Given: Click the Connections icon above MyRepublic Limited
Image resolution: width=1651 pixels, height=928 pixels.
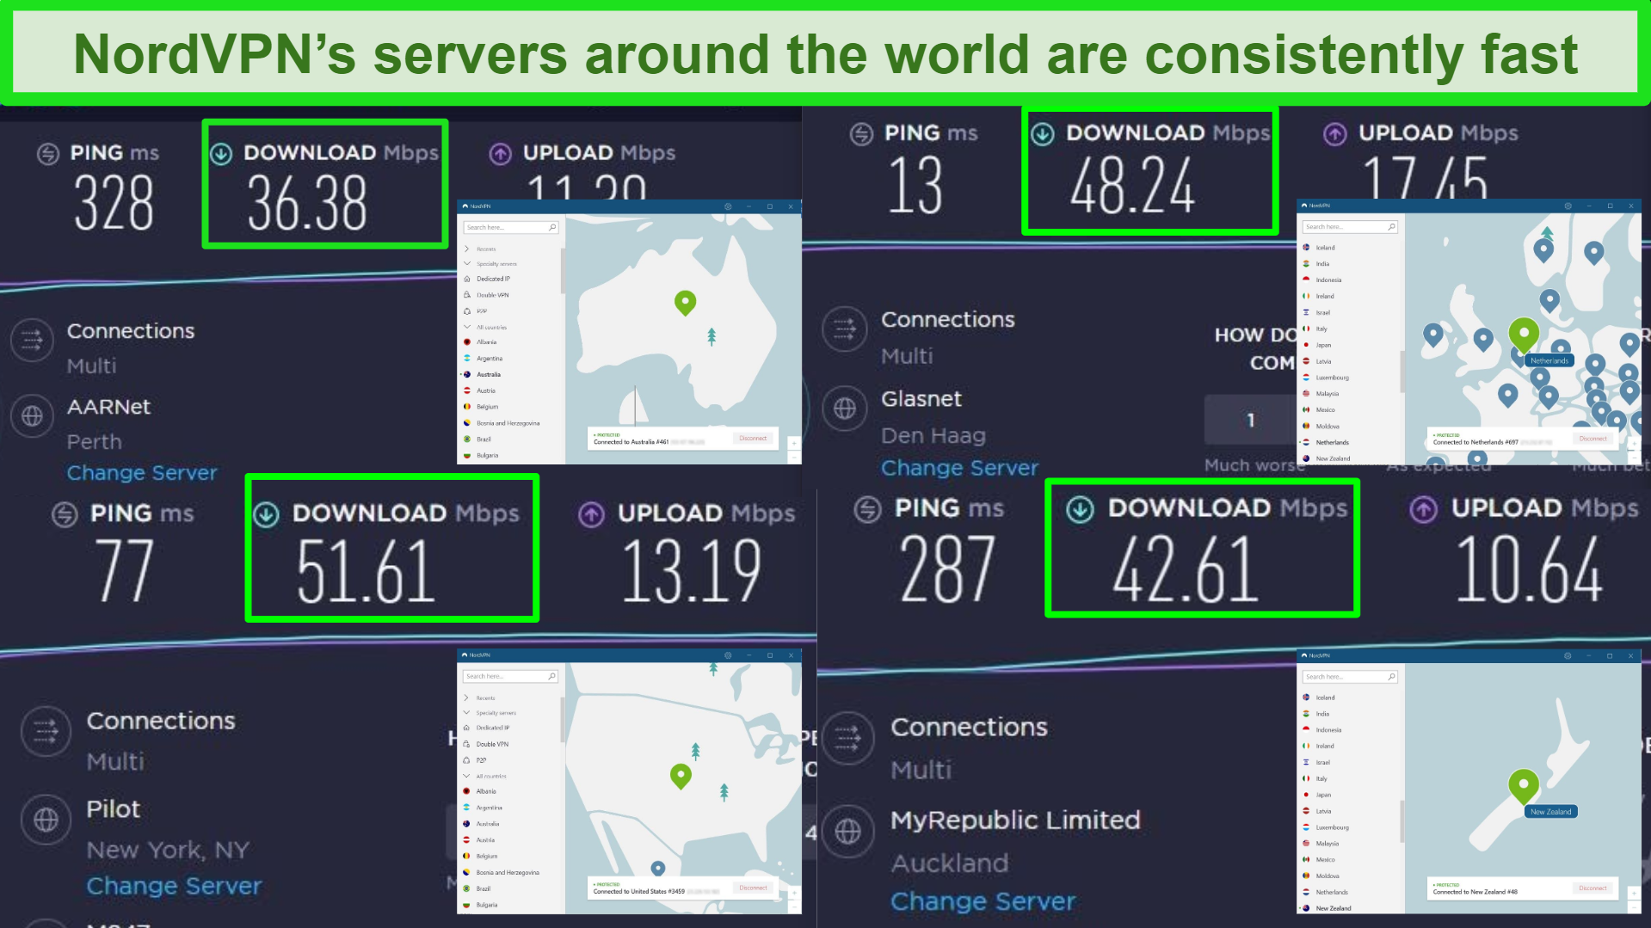Looking at the screenshot, I should point(848,737).
